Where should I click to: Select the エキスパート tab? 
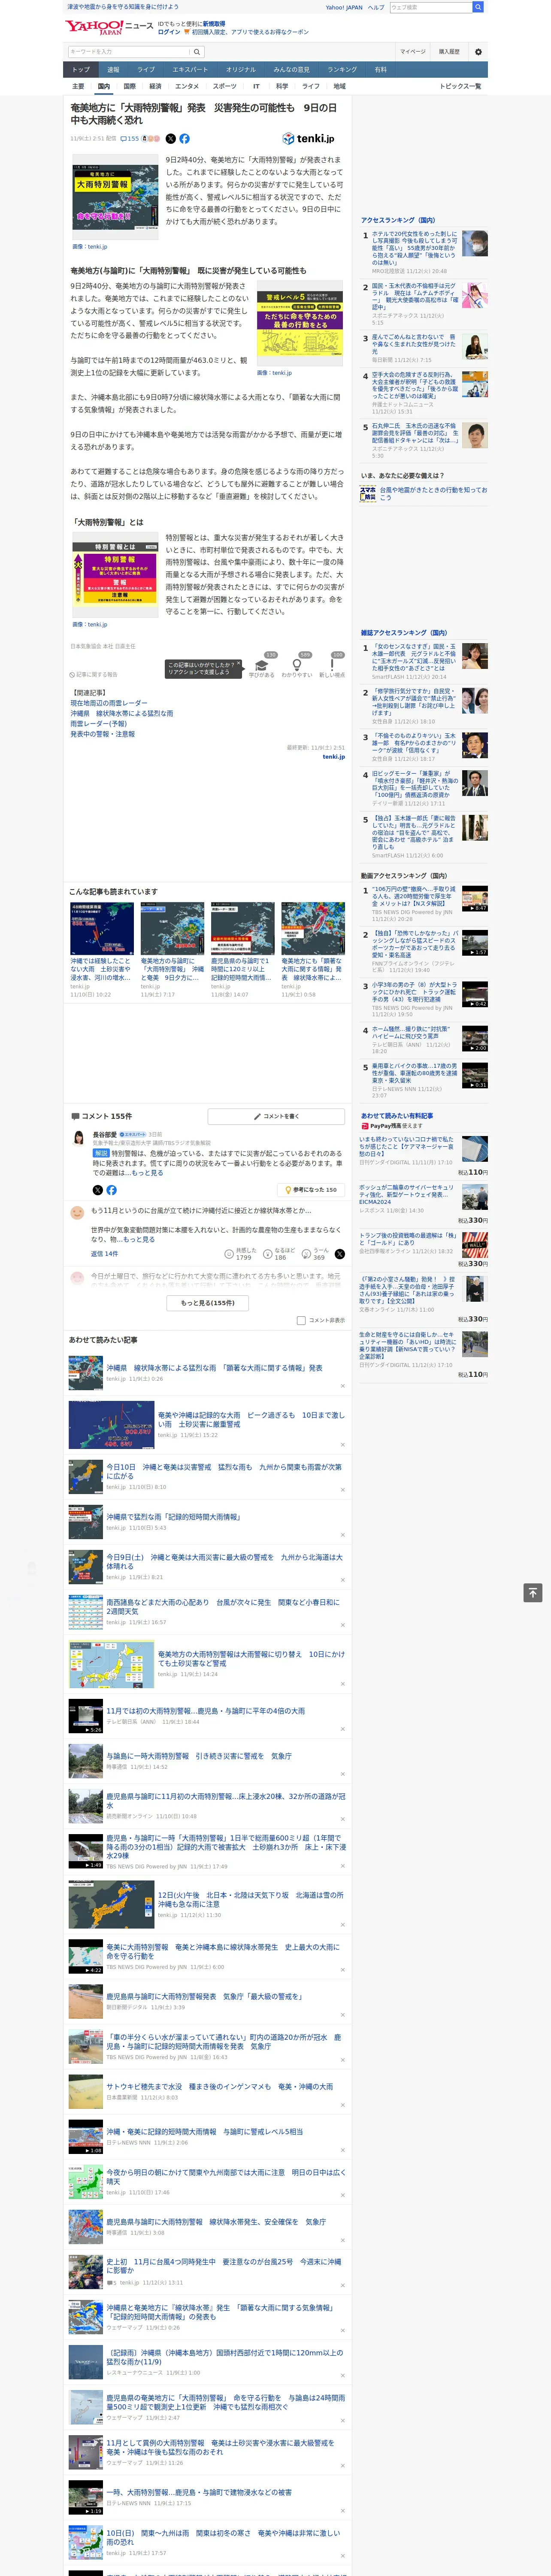(190, 70)
